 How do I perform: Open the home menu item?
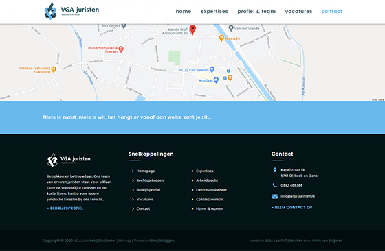point(184,11)
